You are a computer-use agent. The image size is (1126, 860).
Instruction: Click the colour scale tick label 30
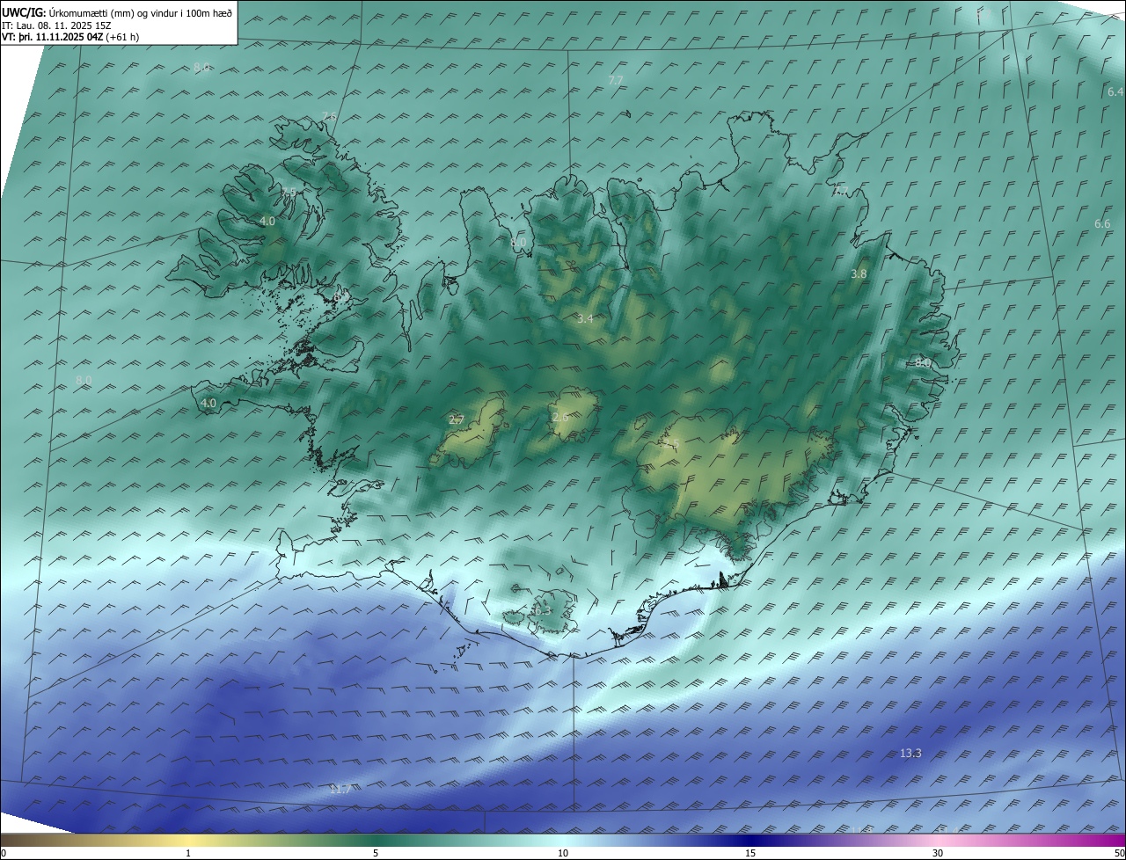[x=938, y=853]
